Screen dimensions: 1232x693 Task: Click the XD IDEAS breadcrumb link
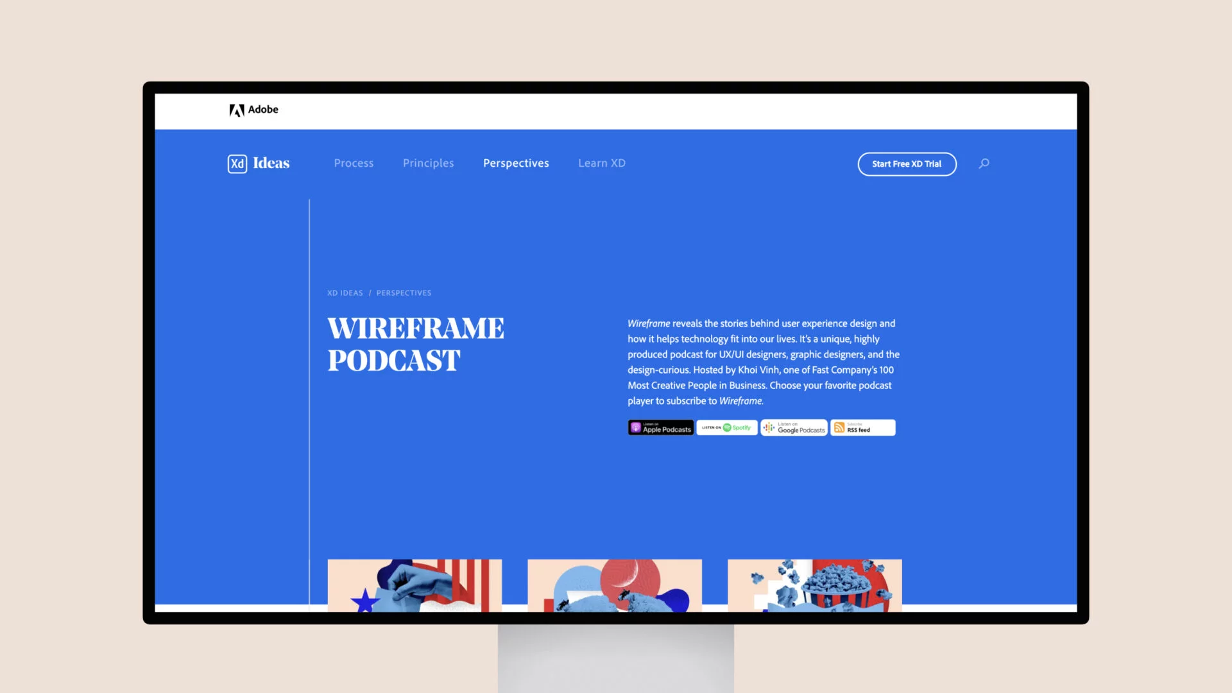pos(345,292)
